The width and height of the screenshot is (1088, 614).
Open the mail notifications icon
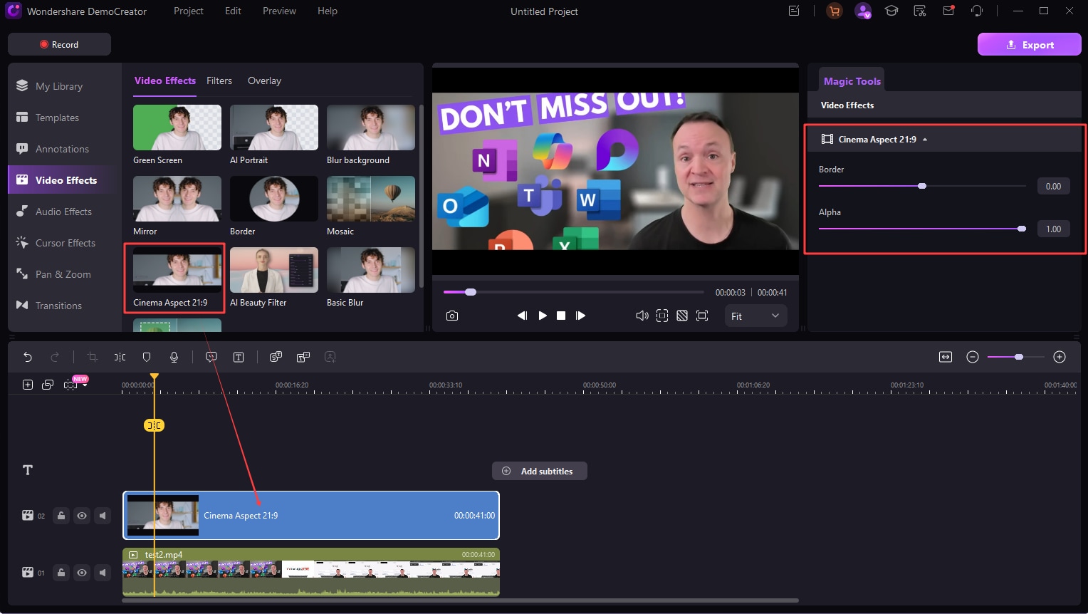click(948, 11)
